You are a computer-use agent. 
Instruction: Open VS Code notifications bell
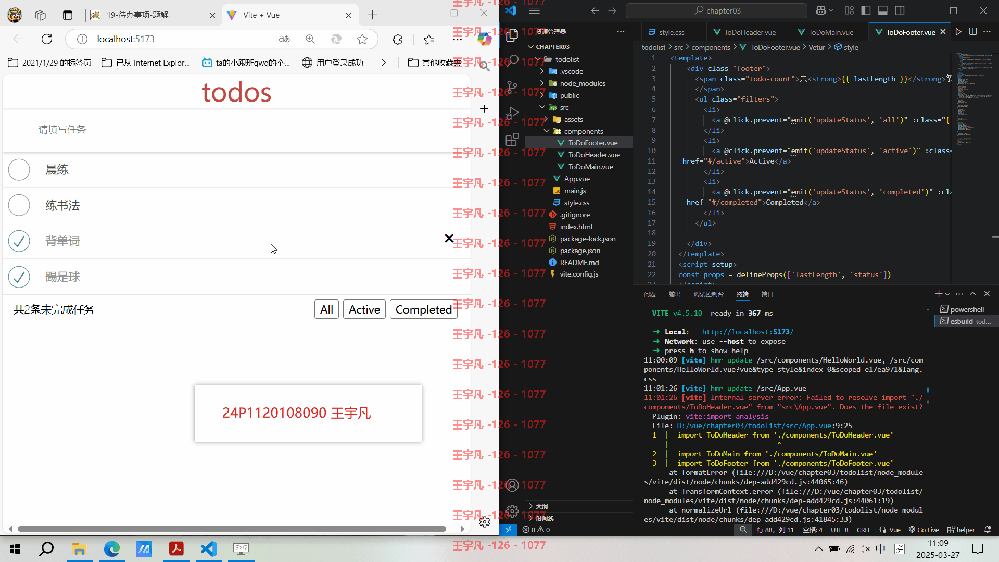988,530
